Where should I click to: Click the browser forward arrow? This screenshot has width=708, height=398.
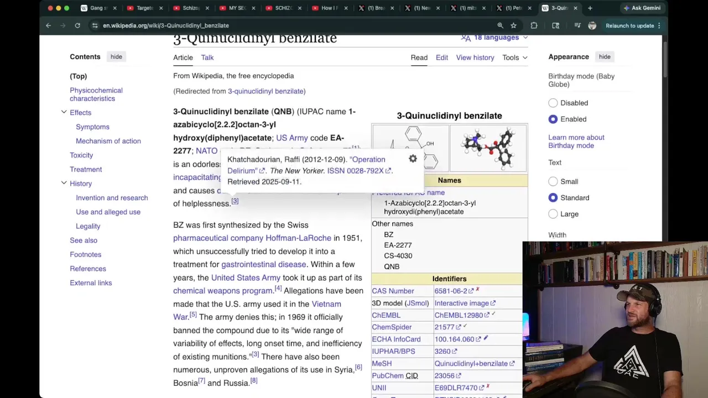(x=63, y=25)
